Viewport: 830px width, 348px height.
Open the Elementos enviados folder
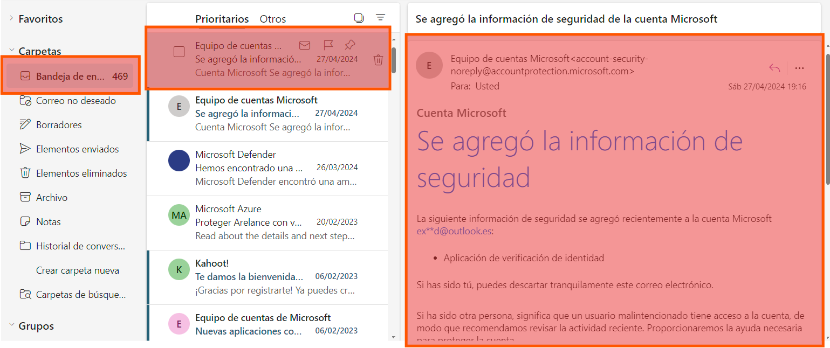70,149
